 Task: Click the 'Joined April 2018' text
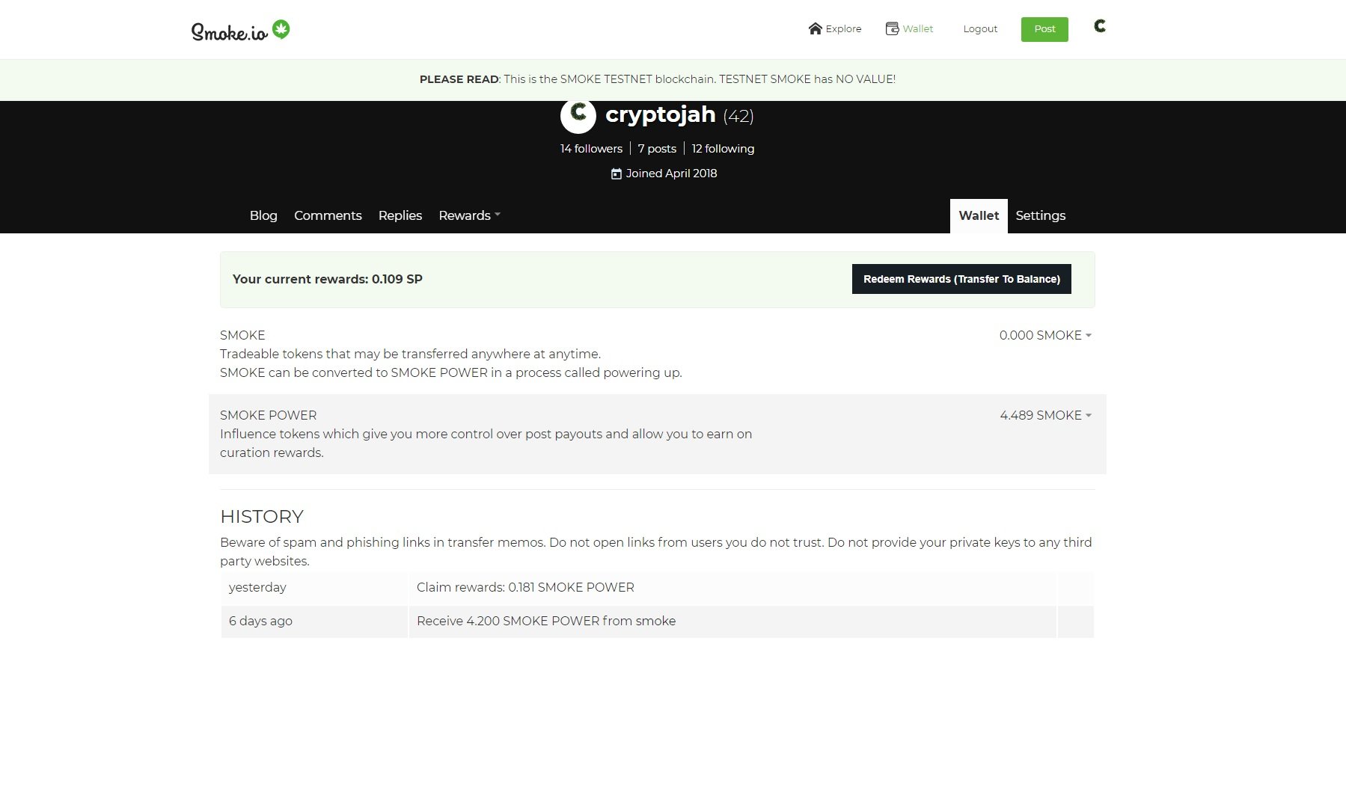pyautogui.click(x=671, y=174)
